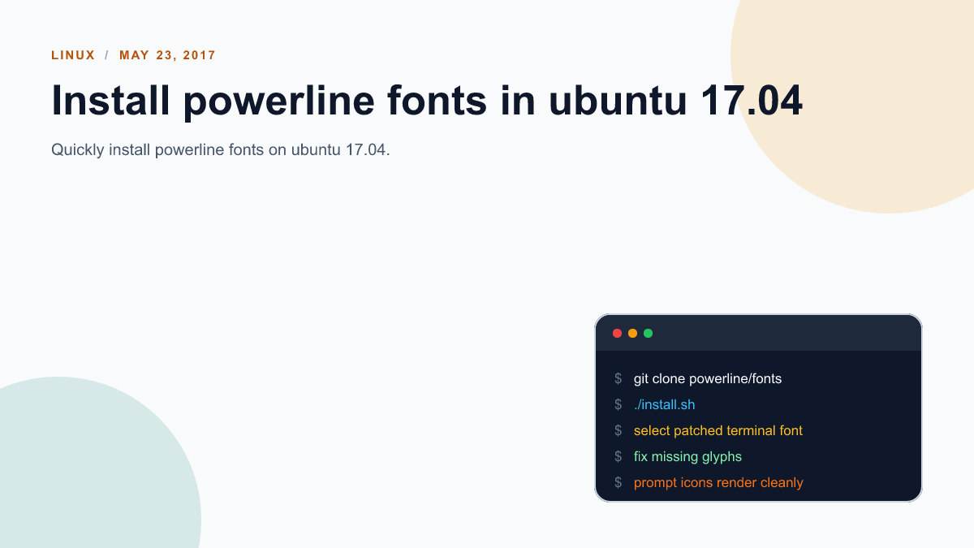
Task: Select the date MAY 23, 2017
Action: [168, 55]
